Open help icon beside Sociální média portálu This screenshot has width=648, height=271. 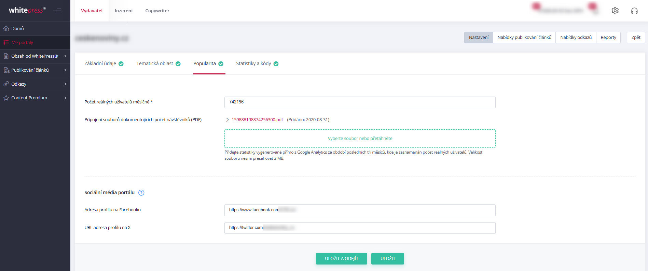pyautogui.click(x=141, y=192)
